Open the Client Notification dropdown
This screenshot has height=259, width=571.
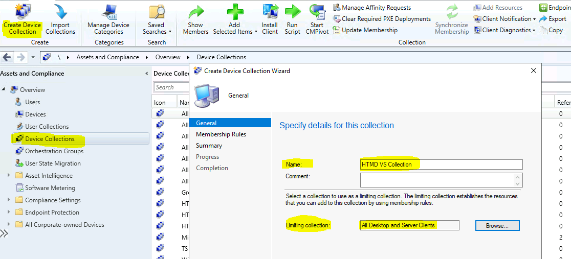pyautogui.click(x=504, y=18)
